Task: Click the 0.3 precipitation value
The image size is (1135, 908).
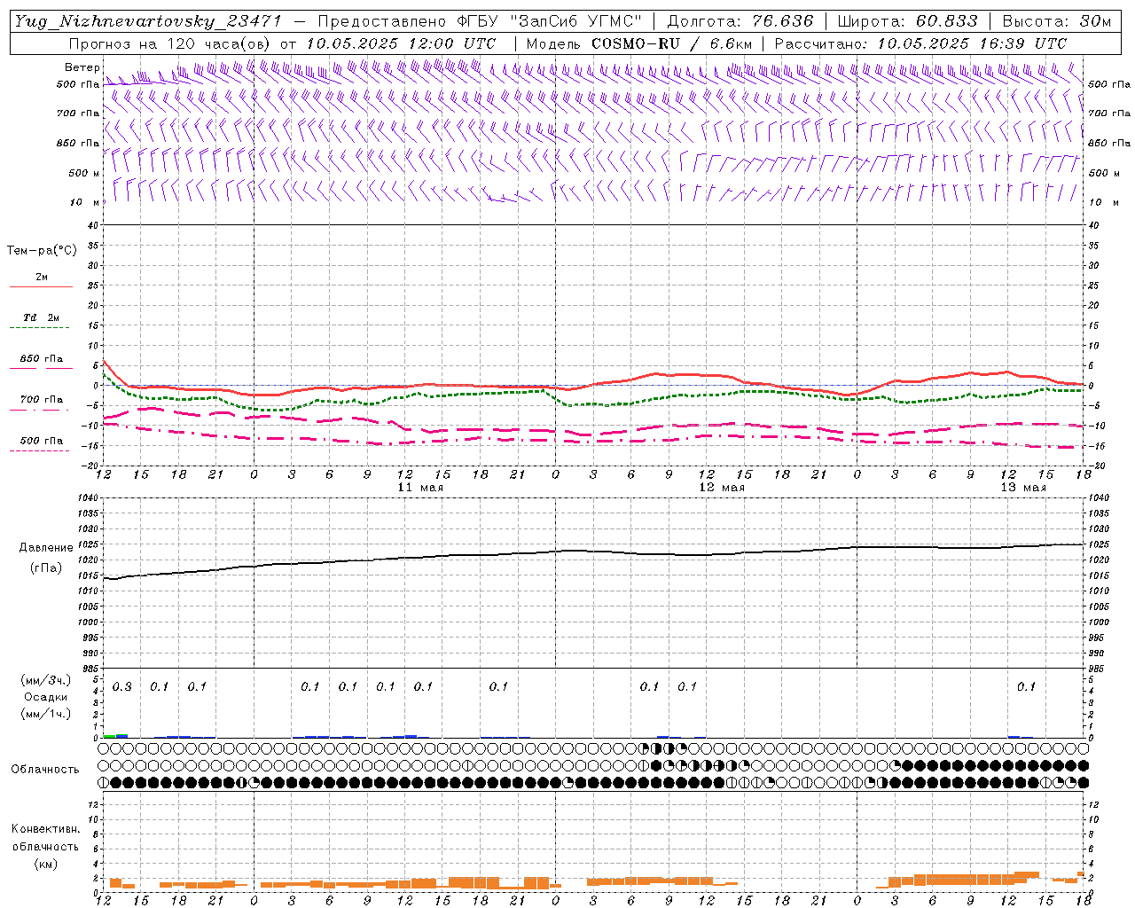Action: [121, 686]
